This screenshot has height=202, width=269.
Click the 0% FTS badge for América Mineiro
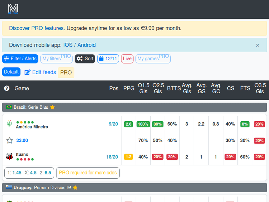pos(245,124)
